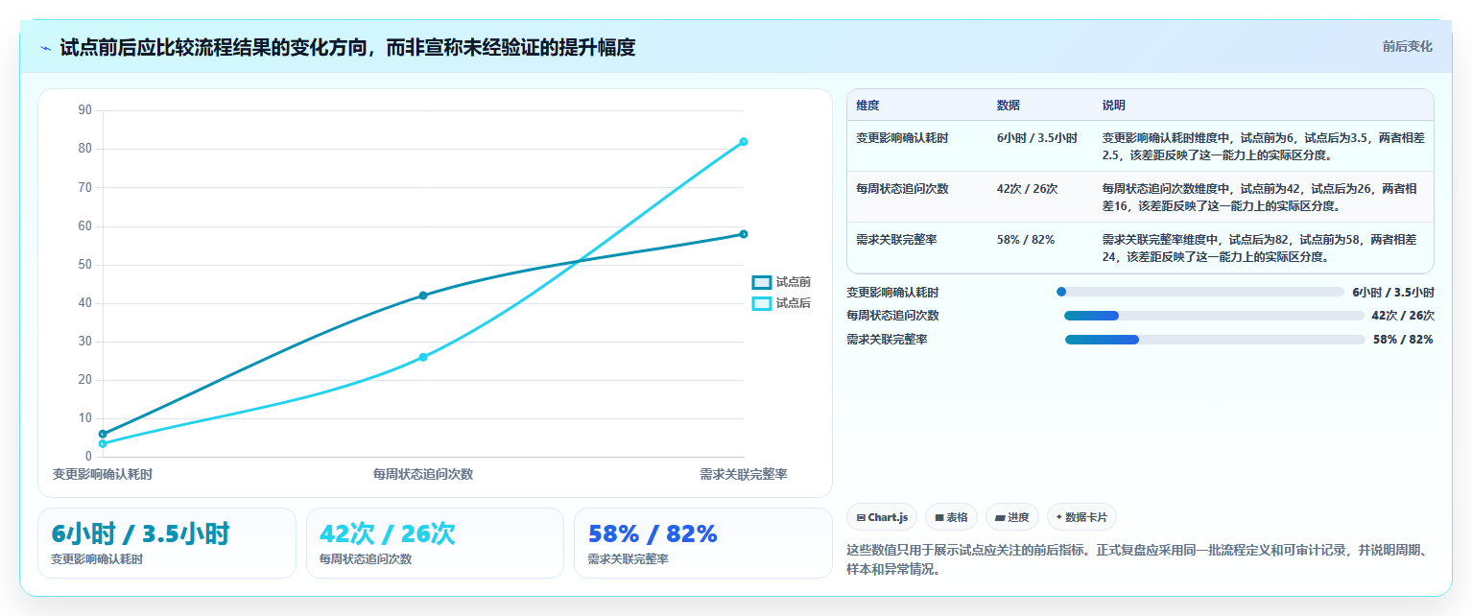
Task: Click the 试点前 data point at 6
Action: (103, 434)
